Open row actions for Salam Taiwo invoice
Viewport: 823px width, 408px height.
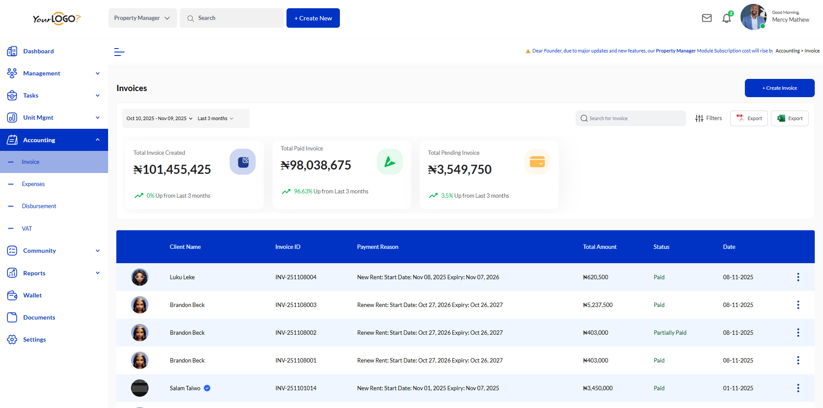(x=798, y=388)
